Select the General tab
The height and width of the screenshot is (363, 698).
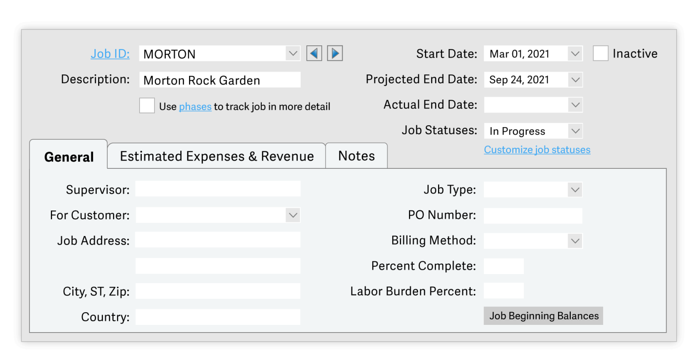[68, 157]
